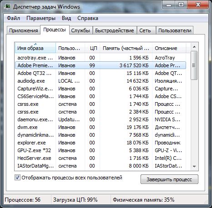Image resolution: width=212 pixels, height=208 pixels.
Task: Click the LOCAL user cell of audiodg.exe
Action: coord(69,81)
